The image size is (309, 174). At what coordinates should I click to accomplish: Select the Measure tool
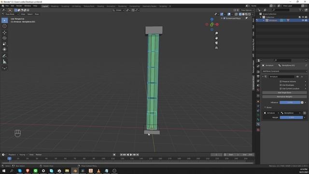(4, 62)
